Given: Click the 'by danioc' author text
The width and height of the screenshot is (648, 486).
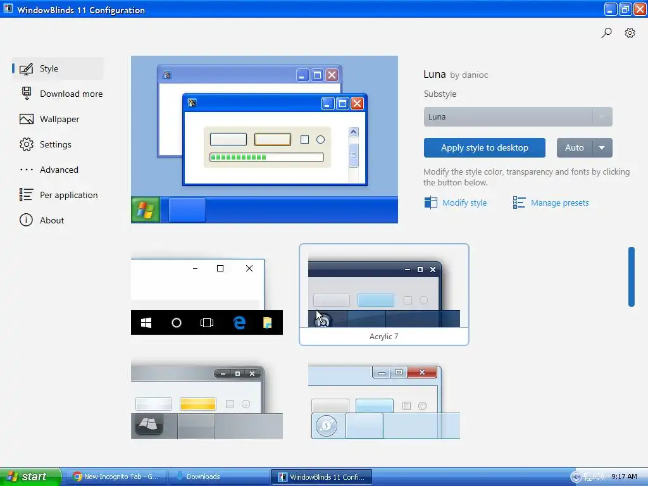Looking at the screenshot, I should 469,75.
